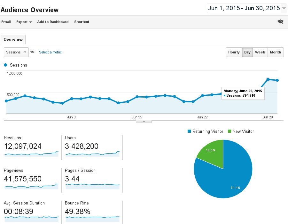The image size is (288, 224).
Task: Click the Bounce Rate sparkline chart
Action: tap(92, 219)
